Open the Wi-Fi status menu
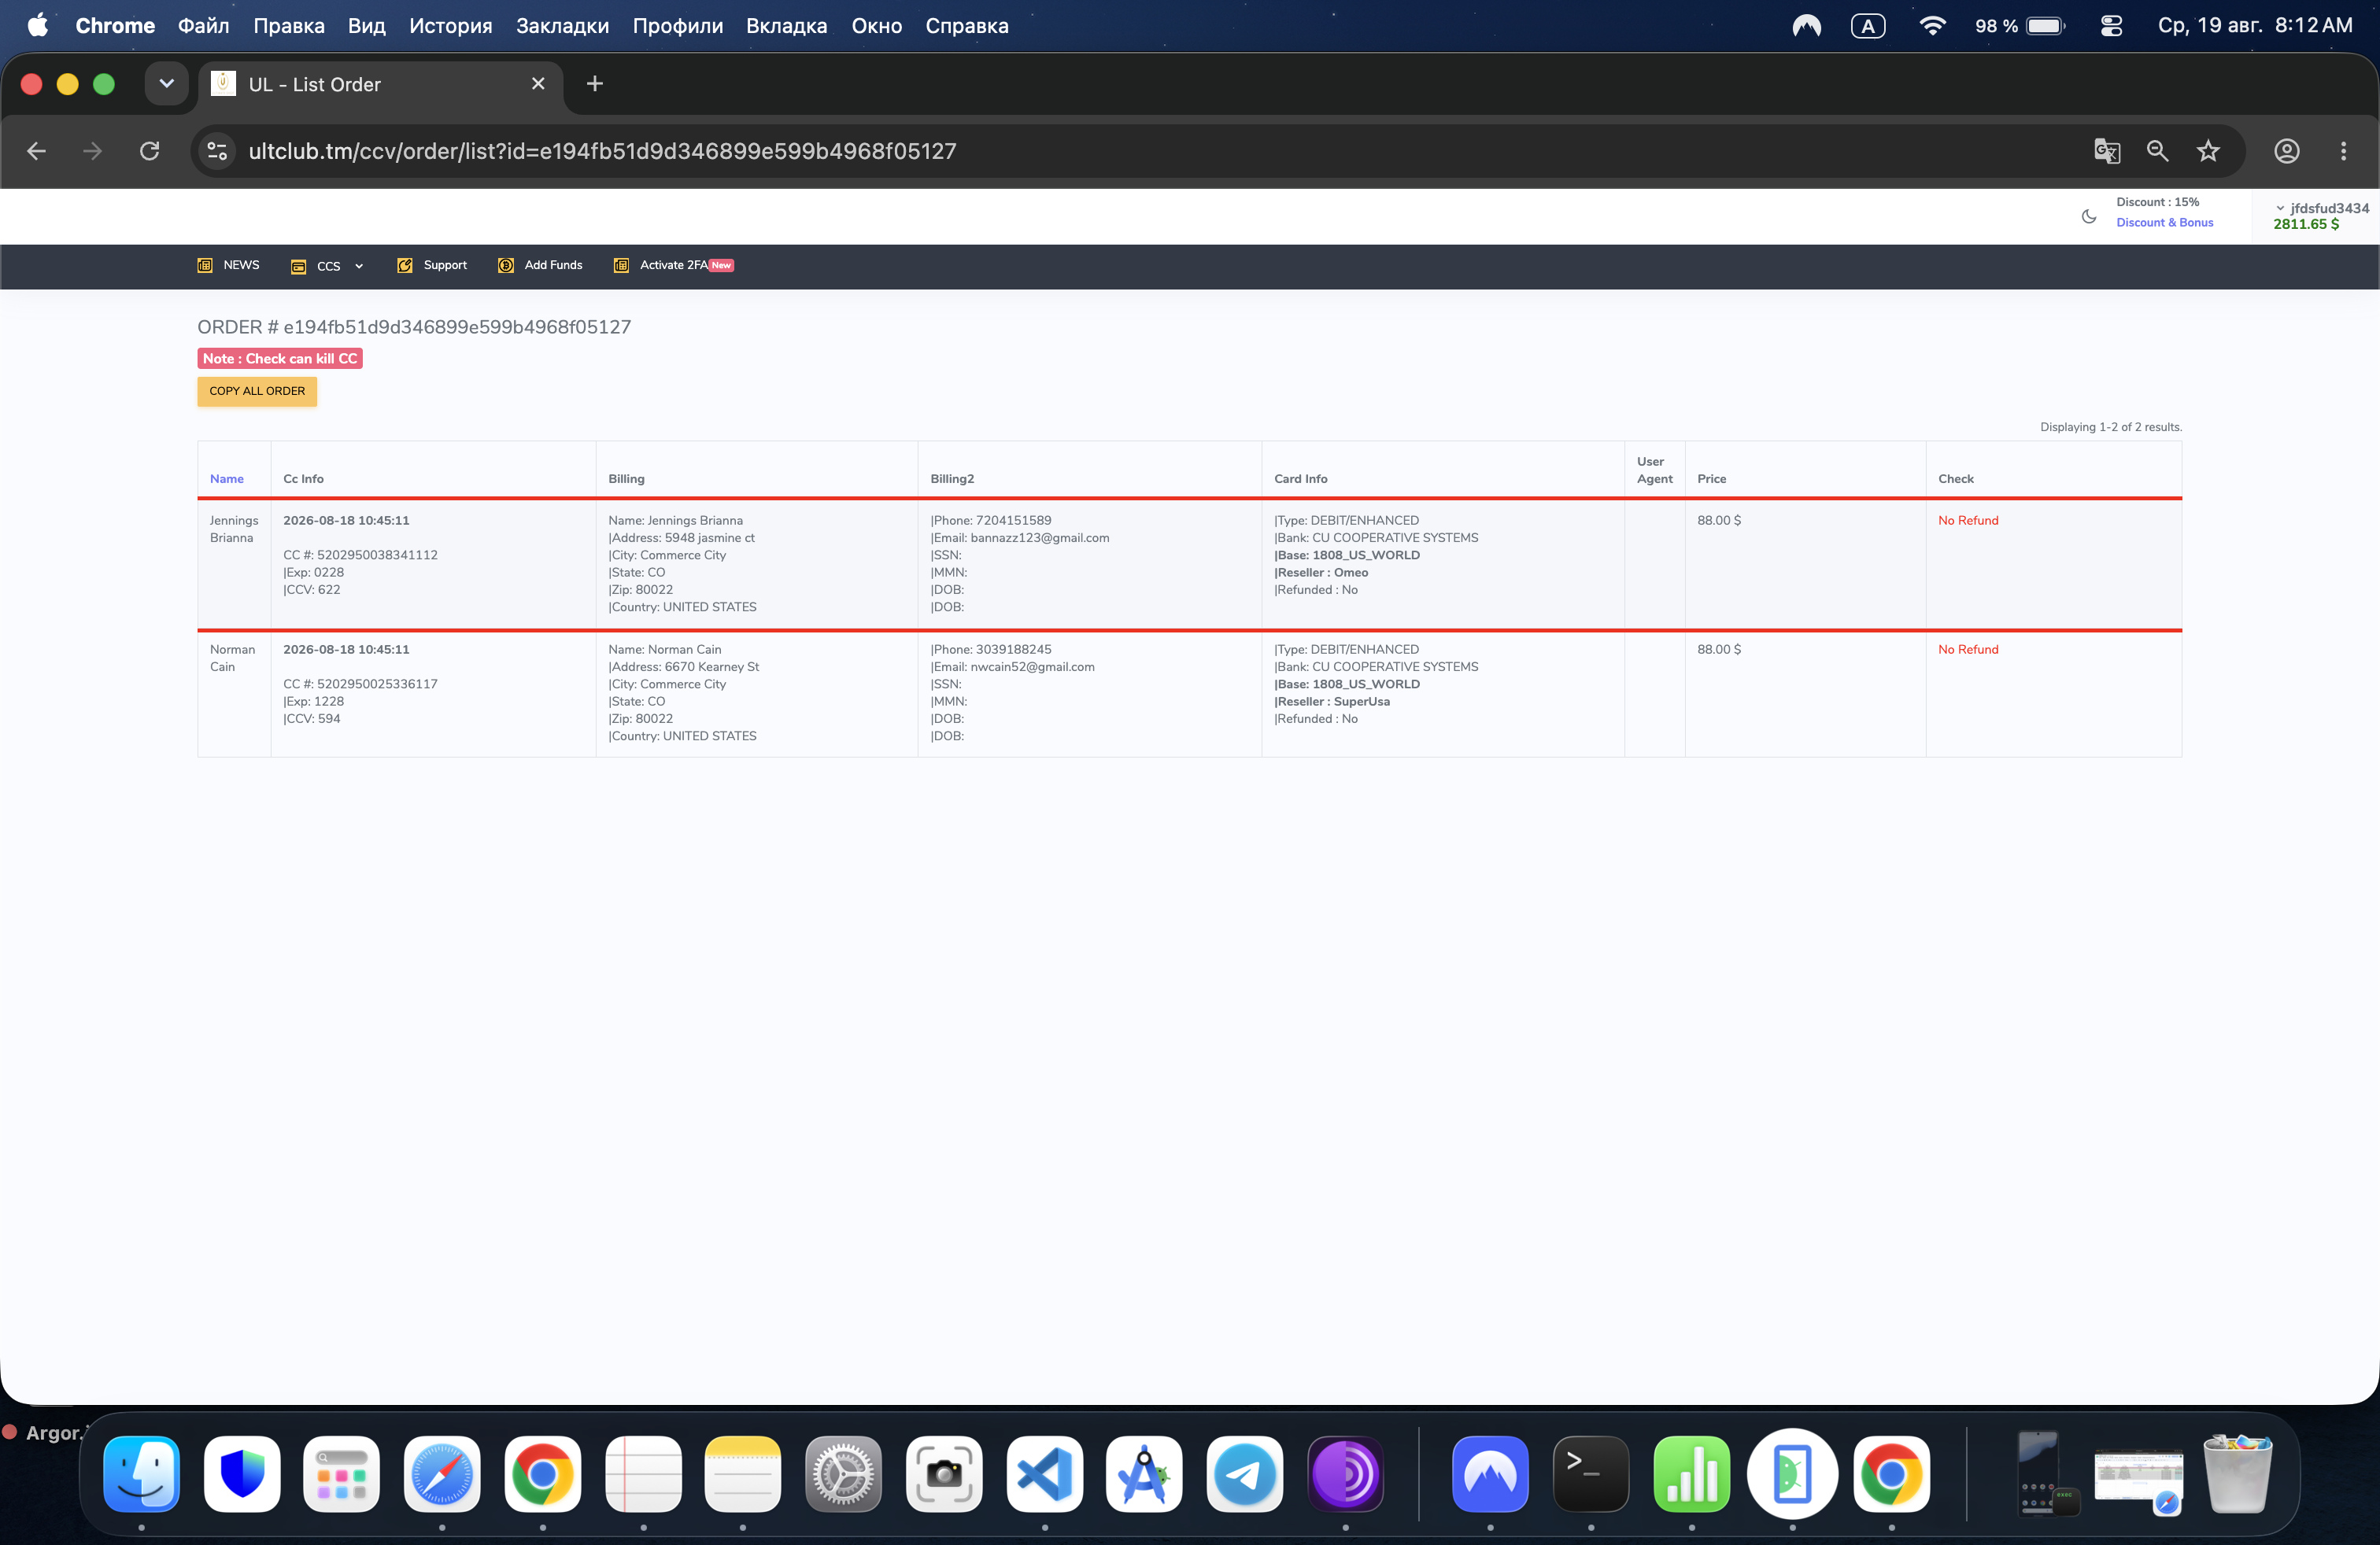 click(1933, 26)
